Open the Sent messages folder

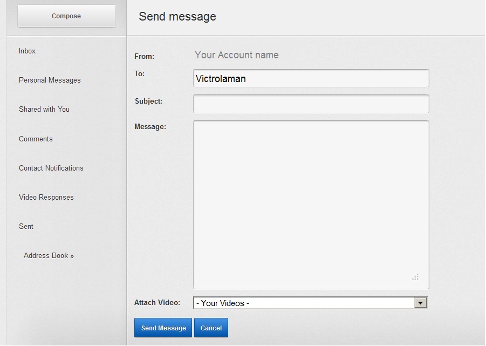26,226
